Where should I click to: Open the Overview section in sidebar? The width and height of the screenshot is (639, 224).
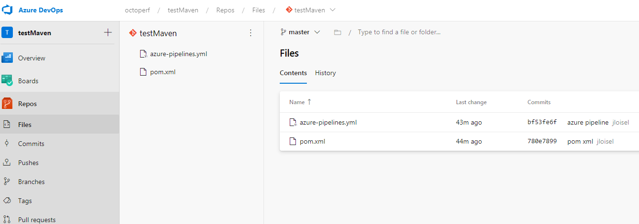coord(31,58)
